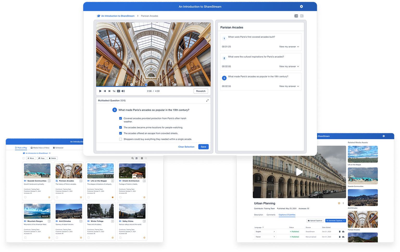Delete the English caption track
The height and width of the screenshot is (252, 400).
click(339, 231)
